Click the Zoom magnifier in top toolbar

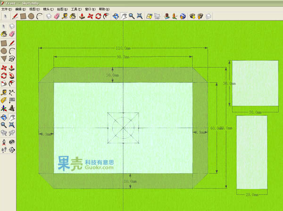coord(131,16)
